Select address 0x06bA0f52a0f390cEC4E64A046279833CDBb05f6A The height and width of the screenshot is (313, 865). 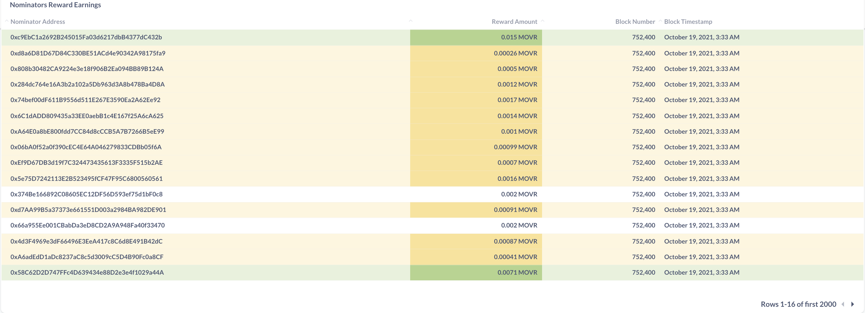[x=86, y=147]
